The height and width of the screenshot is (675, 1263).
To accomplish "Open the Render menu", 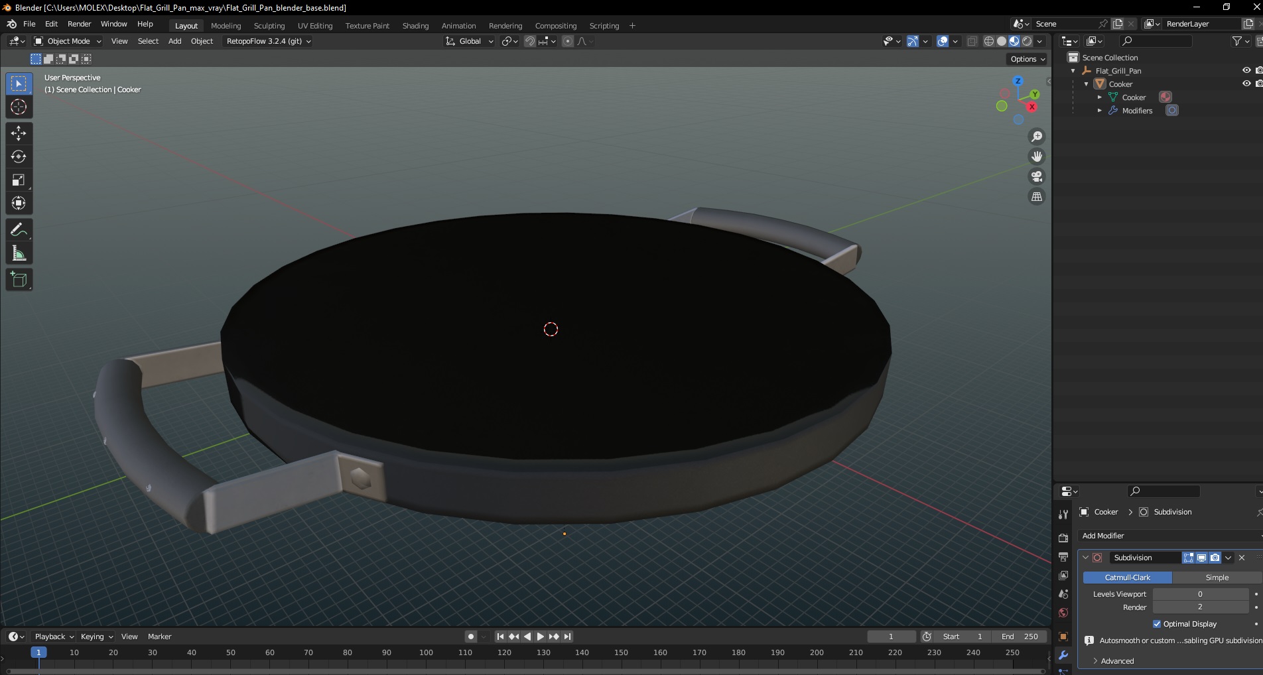I will (x=79, y=24).
